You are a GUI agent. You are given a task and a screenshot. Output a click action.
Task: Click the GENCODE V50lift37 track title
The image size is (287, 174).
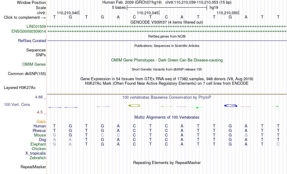pyautogui.click(x=167, y=22)
